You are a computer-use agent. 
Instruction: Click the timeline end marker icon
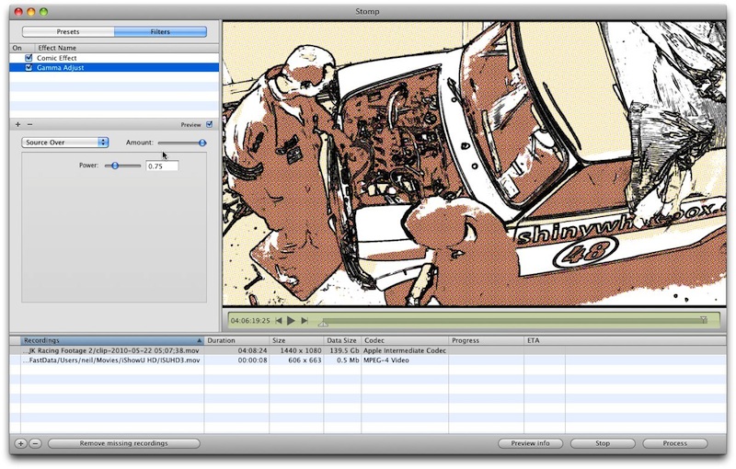coord(704,320)
